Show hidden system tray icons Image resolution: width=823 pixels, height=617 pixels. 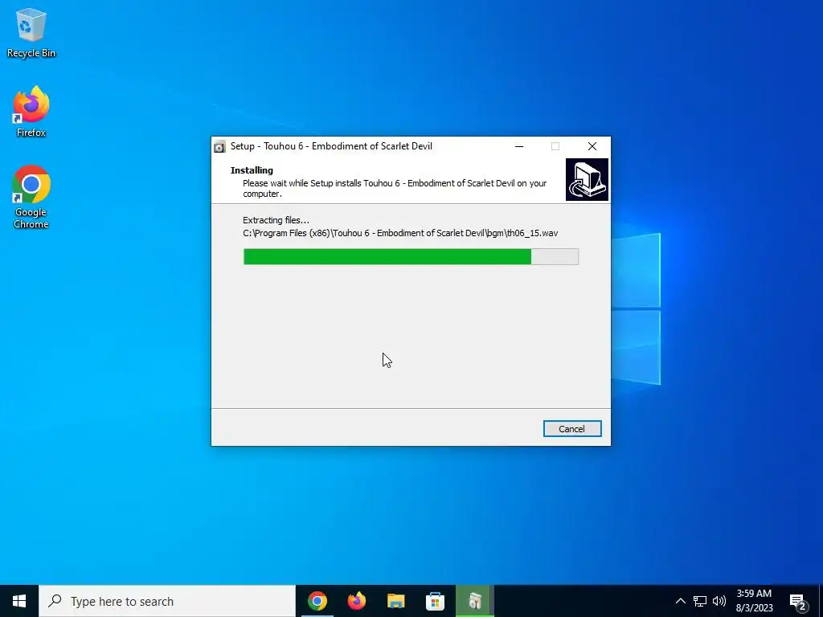click(x=680, y=601)
